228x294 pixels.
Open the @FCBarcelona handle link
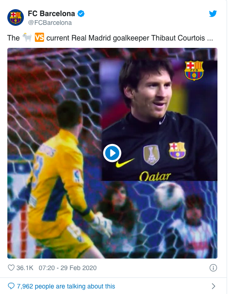click(x=50, y=23)
